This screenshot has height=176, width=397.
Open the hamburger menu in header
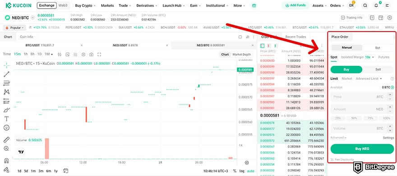[x=387, y=5]
